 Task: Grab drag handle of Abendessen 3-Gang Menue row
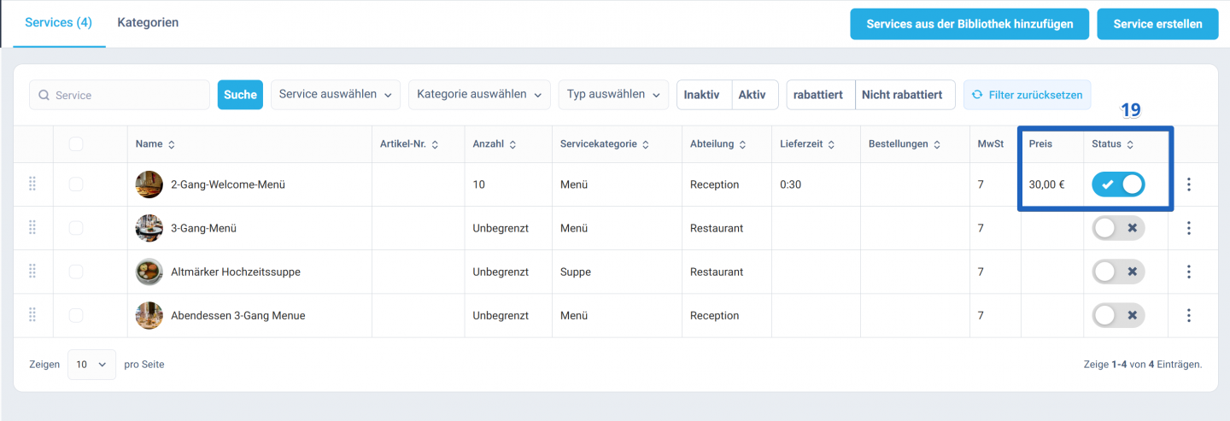point(32,314)
